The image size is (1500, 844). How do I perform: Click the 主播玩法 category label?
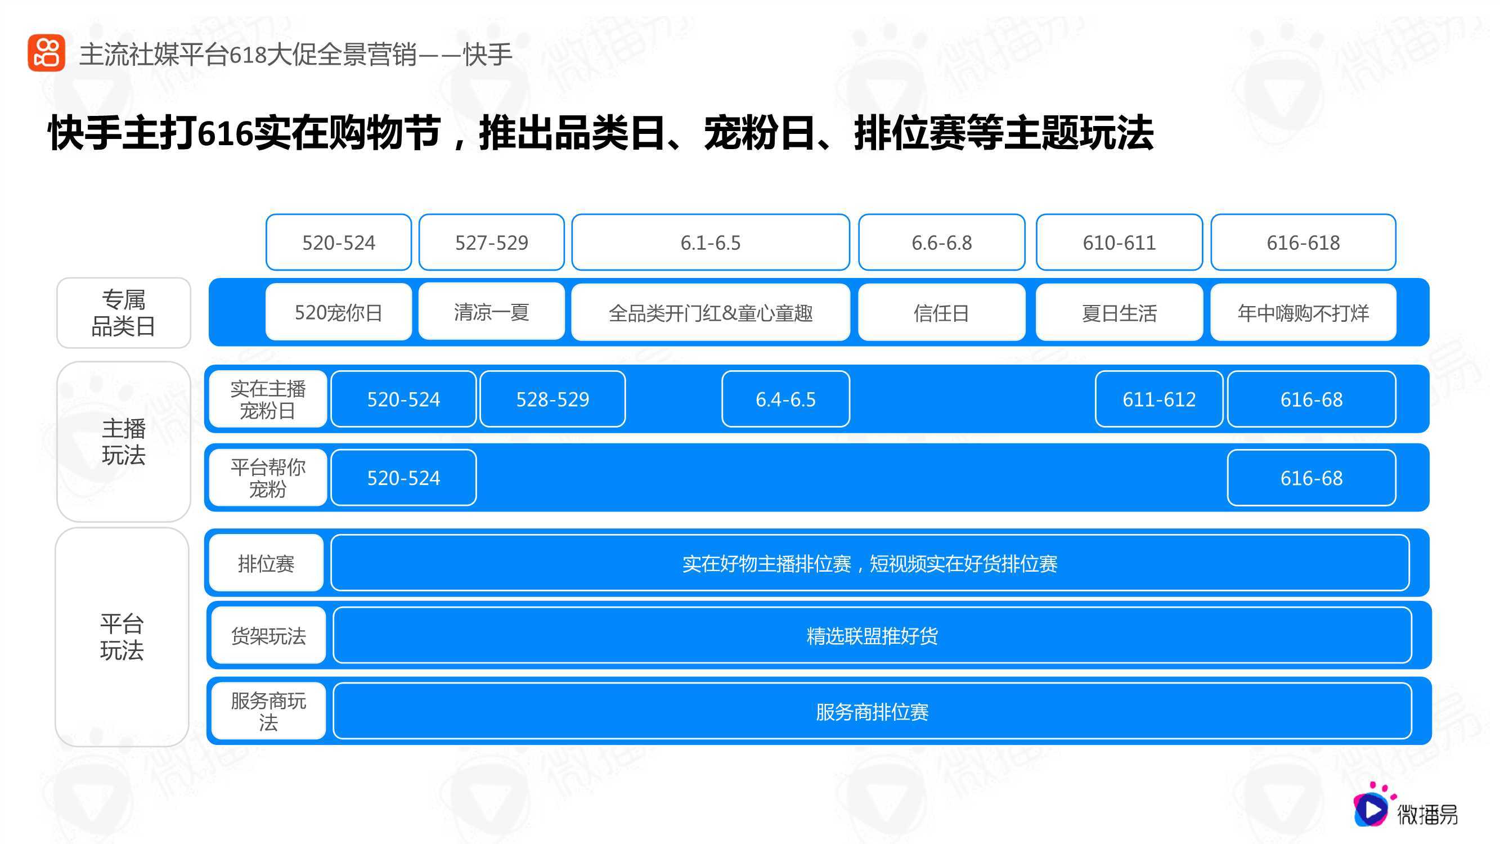123,442
